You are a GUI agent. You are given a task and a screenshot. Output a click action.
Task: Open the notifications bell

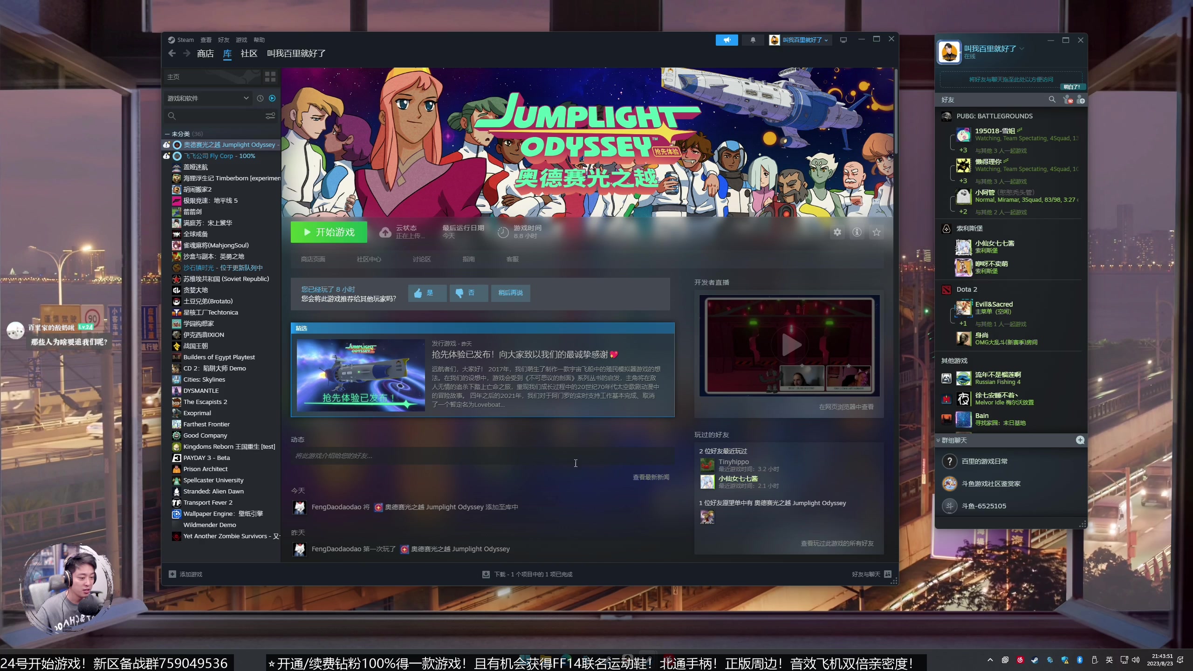(753, 40)
